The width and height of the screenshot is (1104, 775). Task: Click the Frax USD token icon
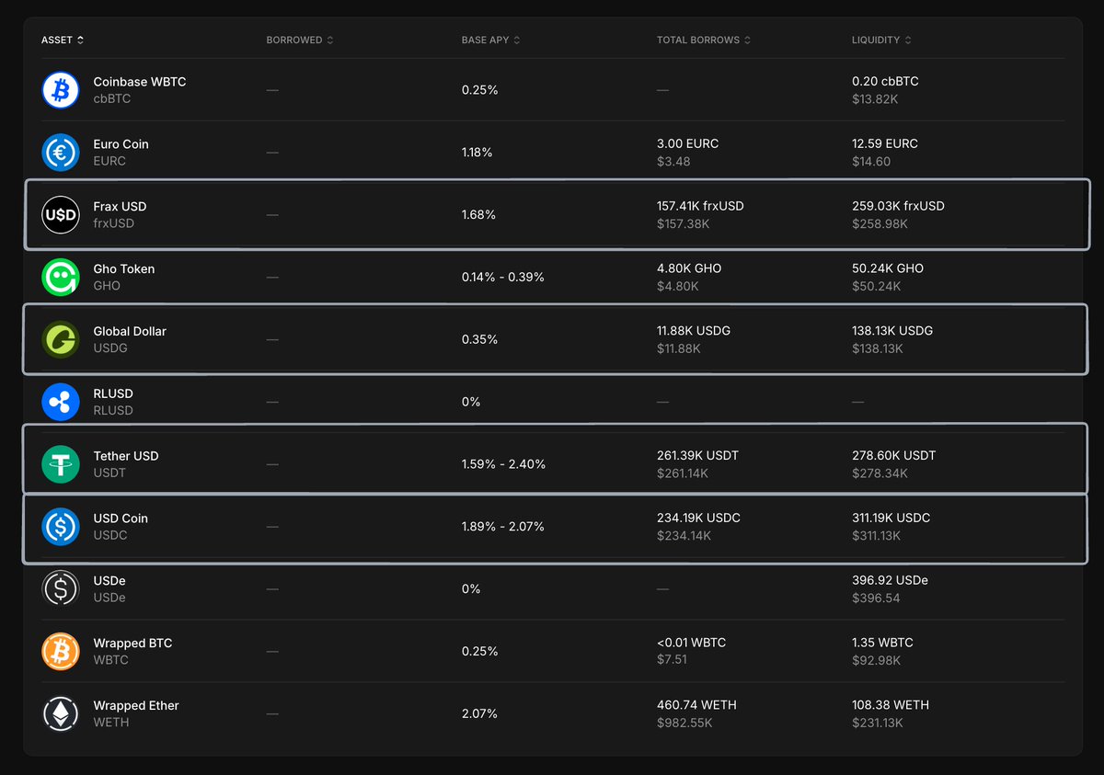61,215
